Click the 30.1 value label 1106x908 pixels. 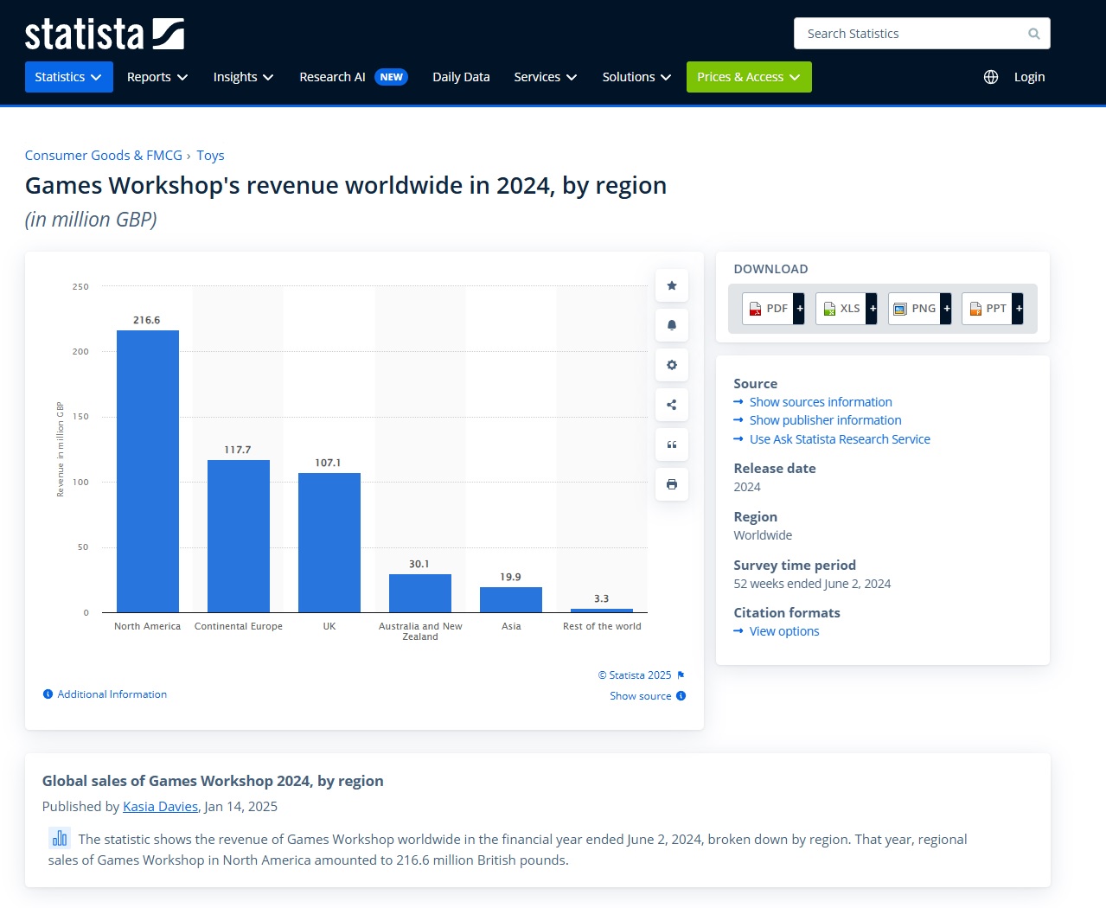[x=419, y=564]
